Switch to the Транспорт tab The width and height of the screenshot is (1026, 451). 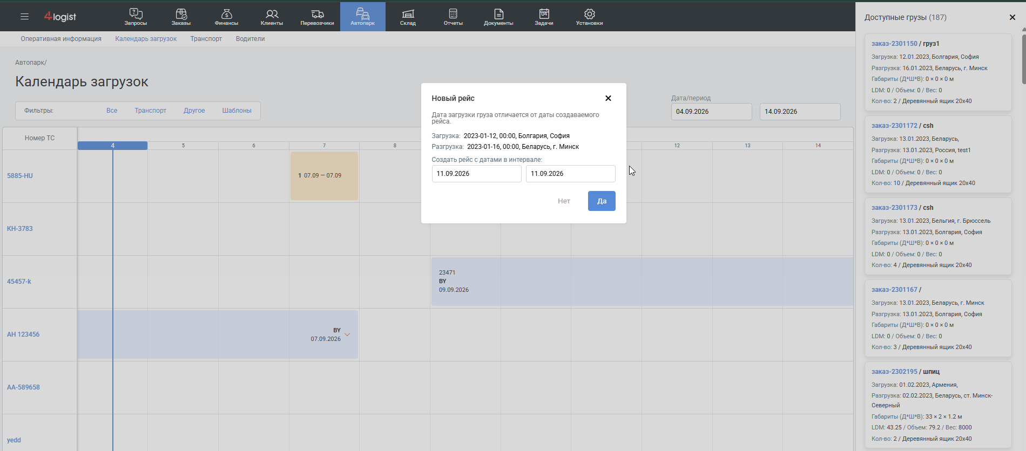(x=206, y=39)
